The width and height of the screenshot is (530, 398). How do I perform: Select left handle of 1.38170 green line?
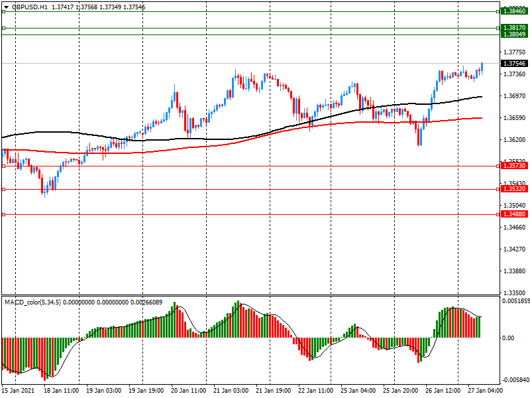(3, 28)
